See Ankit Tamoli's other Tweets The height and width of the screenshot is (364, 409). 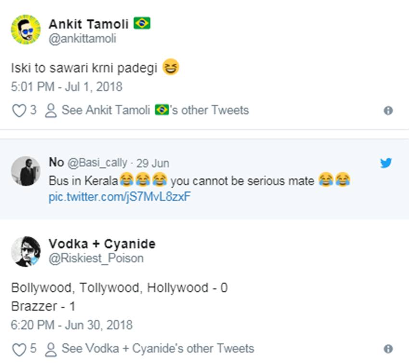tap(155, 110)
